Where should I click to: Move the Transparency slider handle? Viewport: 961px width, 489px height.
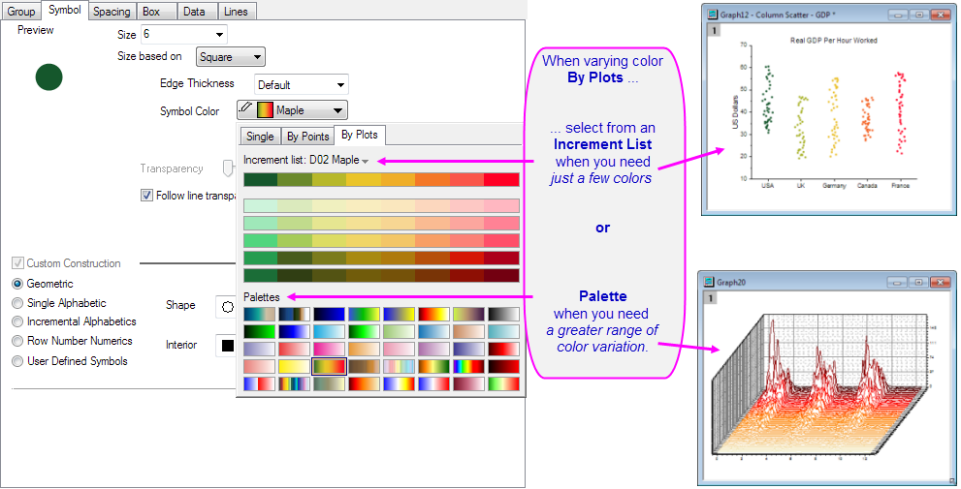pyautogui.click(x=228, y=168)
